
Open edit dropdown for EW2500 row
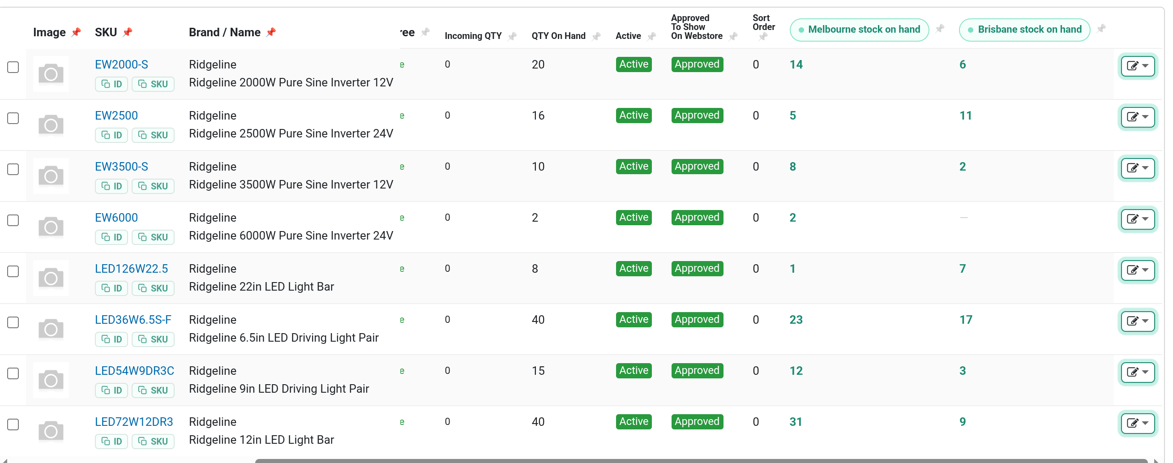point(1138,117)
